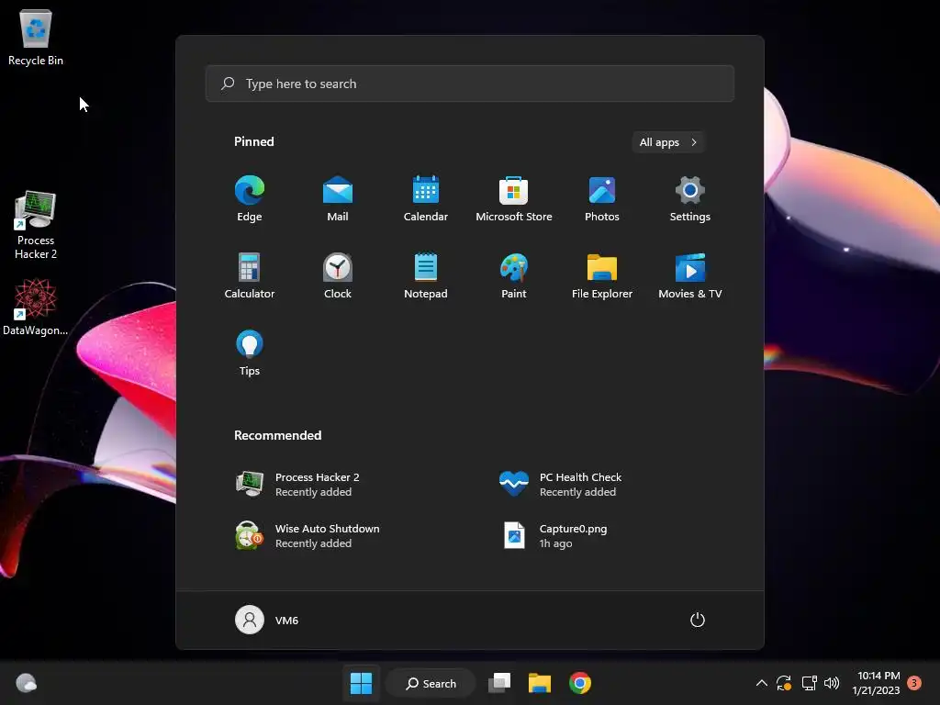Expand the All apps list
940x705 pixels.
point(668,142)
